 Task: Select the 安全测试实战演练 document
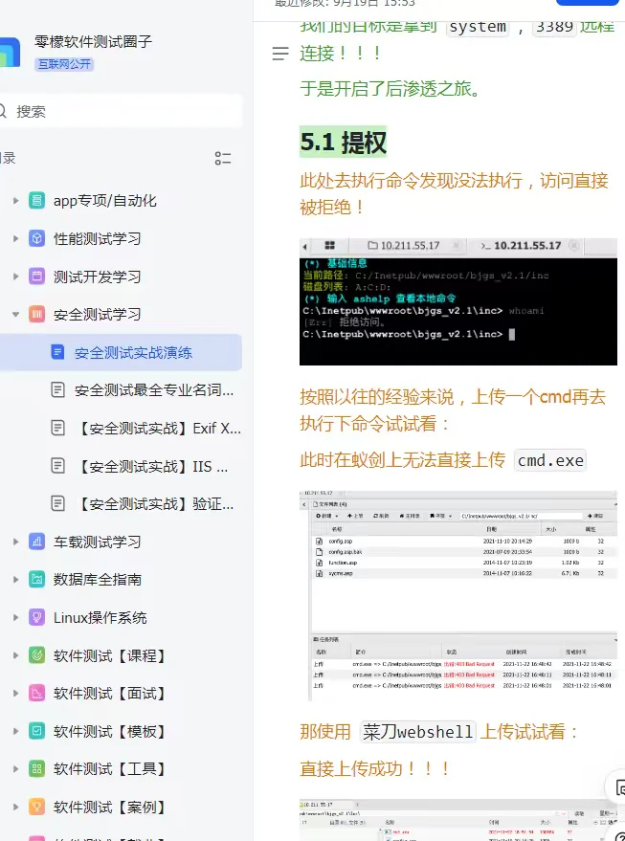pos(121,352)
